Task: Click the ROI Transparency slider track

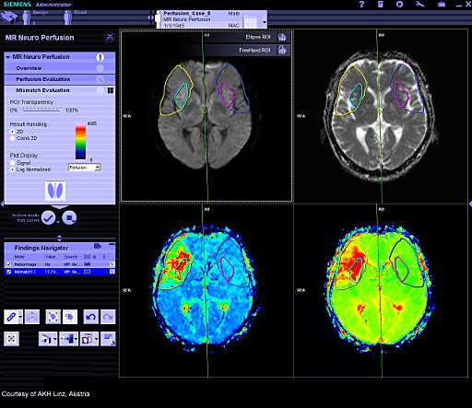Action: [41, 110]
